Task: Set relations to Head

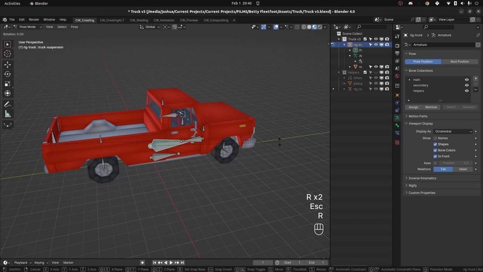Action: (463, 169)
